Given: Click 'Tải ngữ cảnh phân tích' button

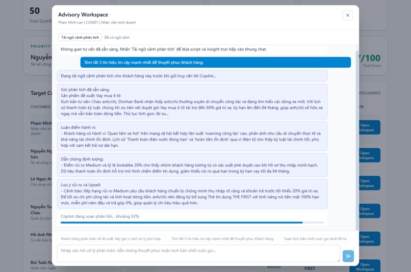Looking at the screenshot, I should [x=80, y=37].
